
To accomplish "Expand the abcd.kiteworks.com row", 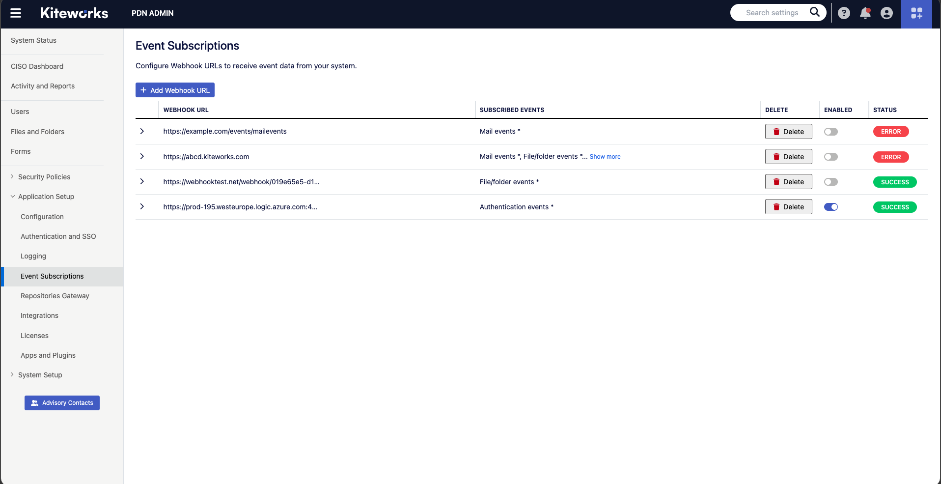I will coord(142,156).
